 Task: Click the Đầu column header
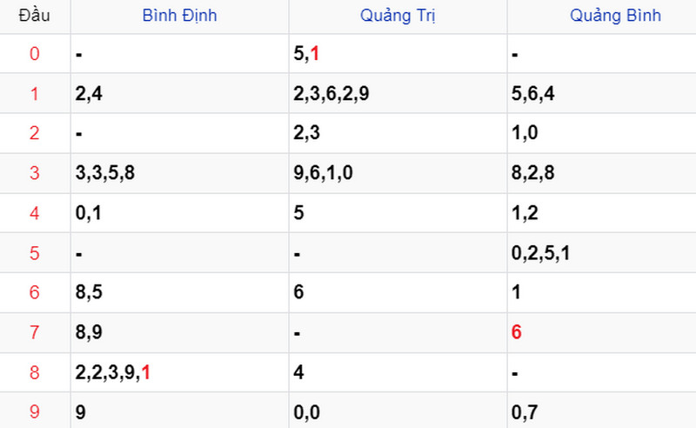34,16
